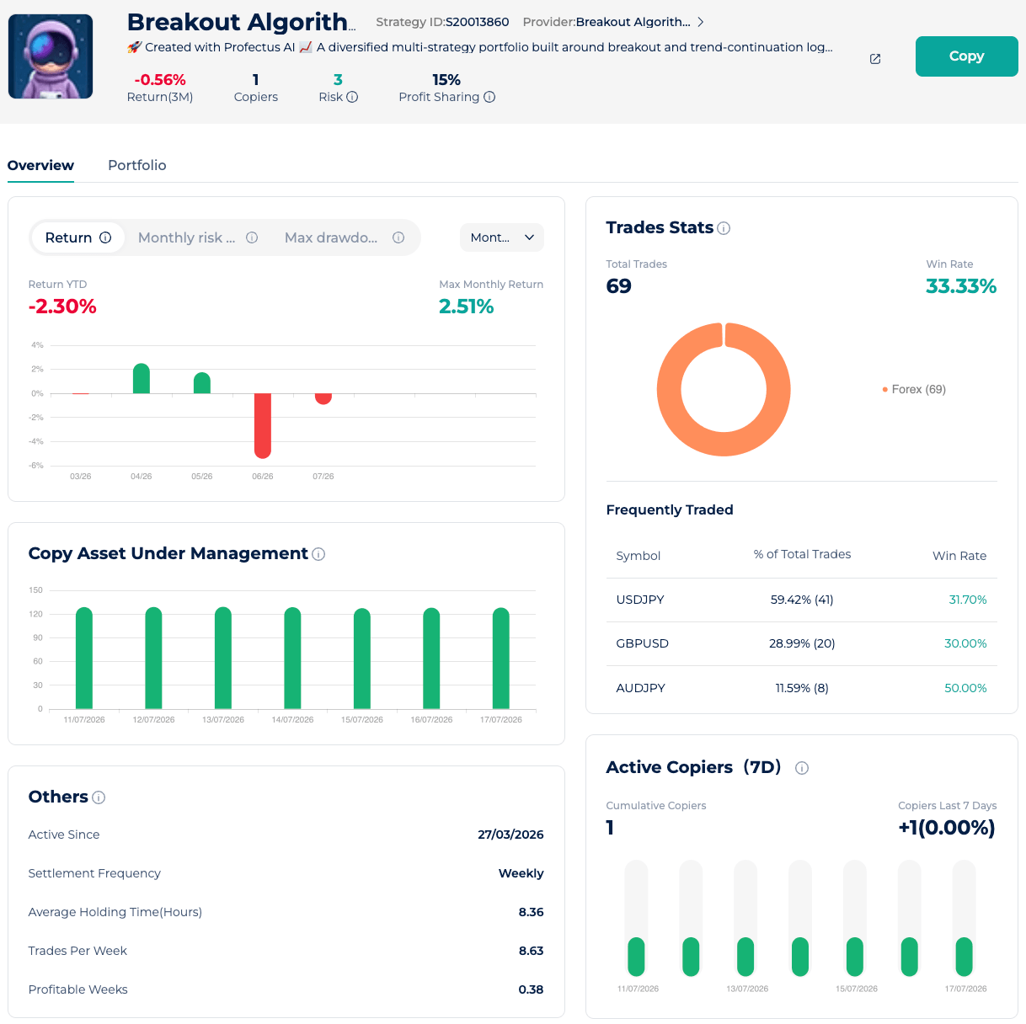1026x1024 pixels.
Task: Click the 11/07/2026 active copiers bar
Action: pyautogui.click(x=636, y=957)
